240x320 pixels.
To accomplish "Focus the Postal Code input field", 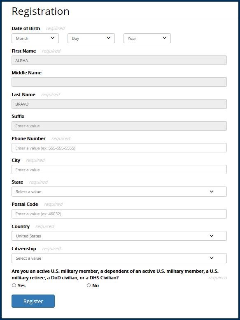I will tap(119, 214).
